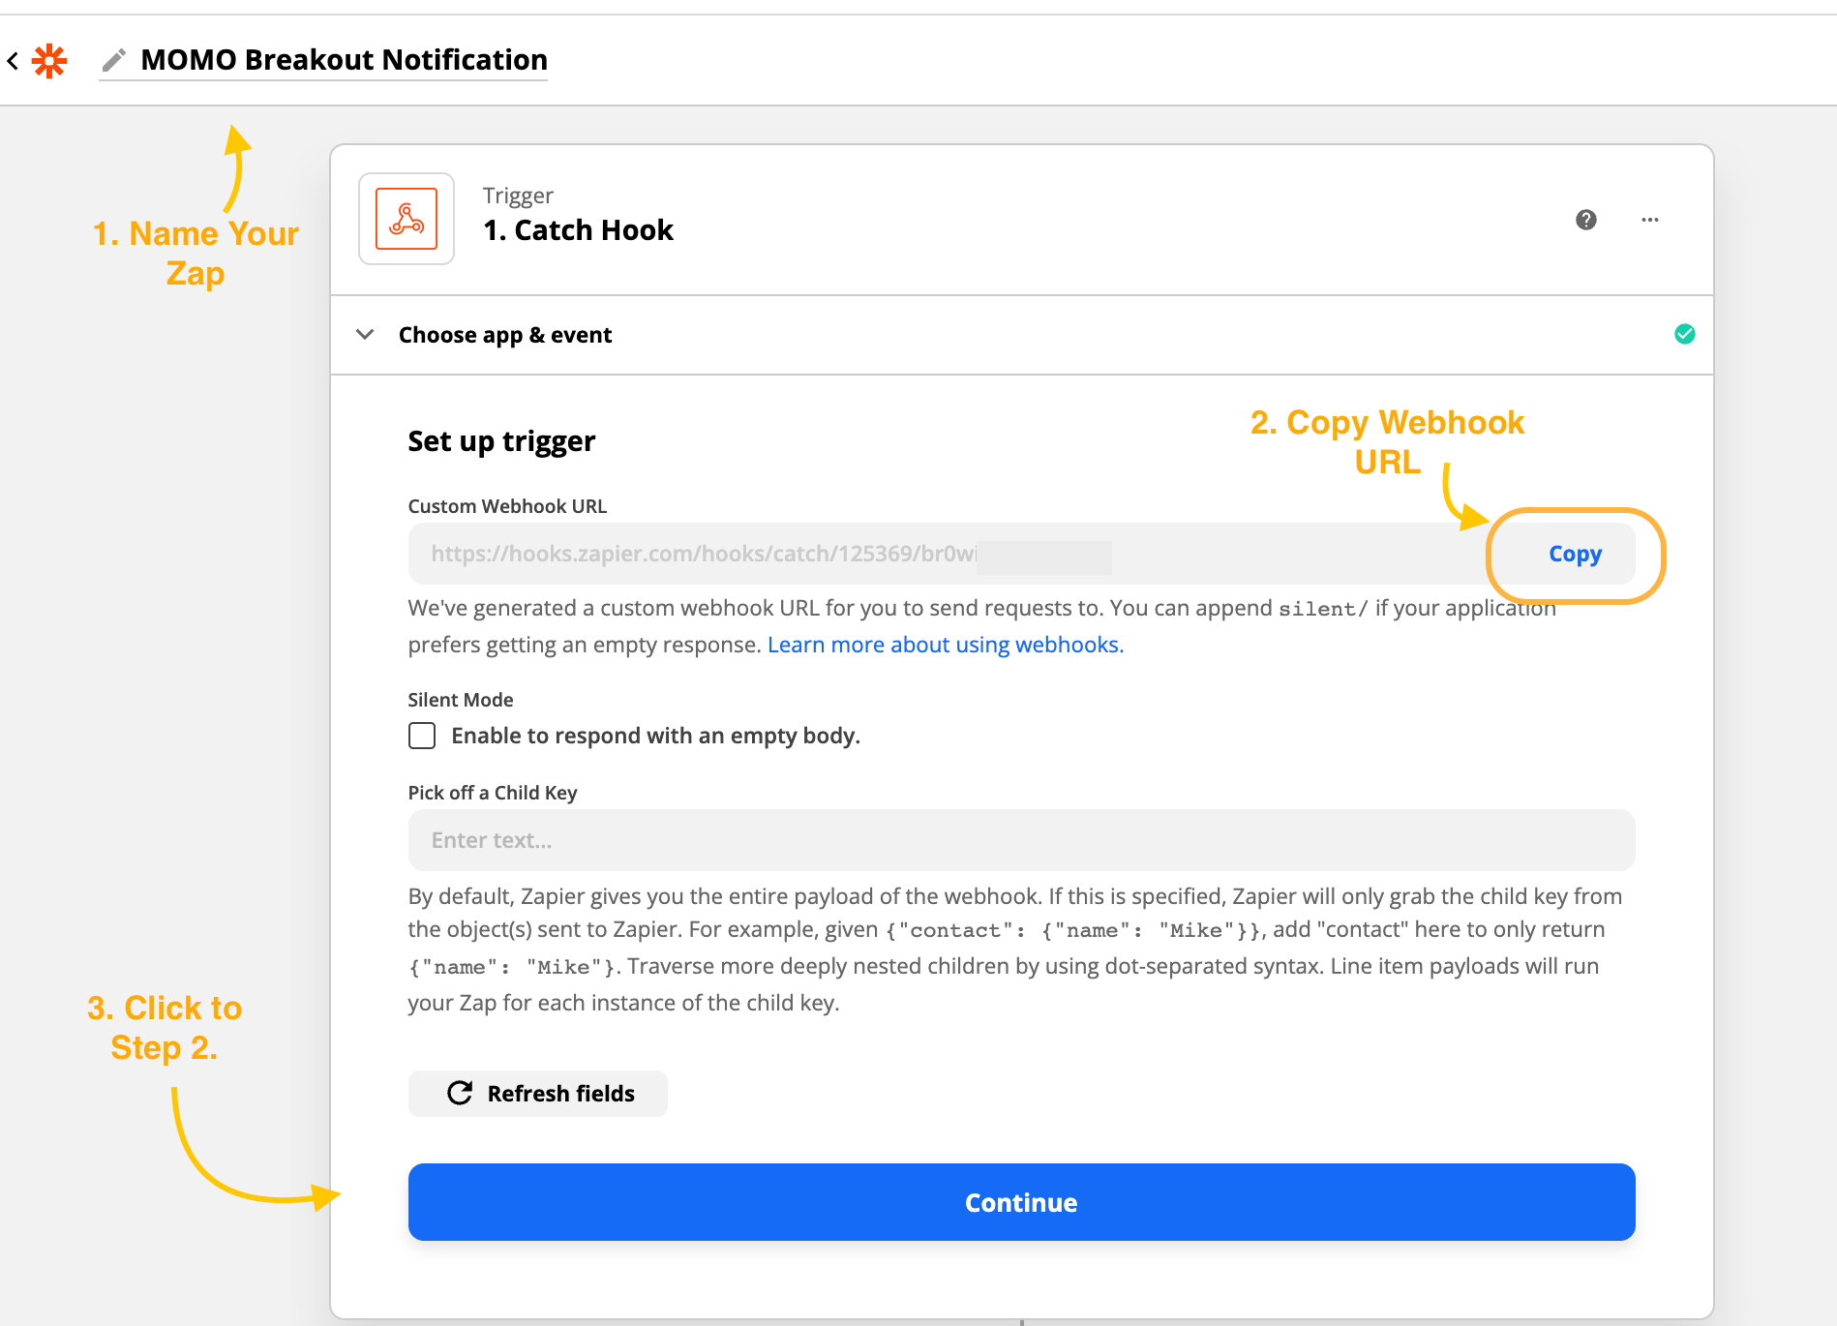This screenshot has width=1837, height=1326.
Task: Click the back arrow chevron
Action: (x=13, y=61)
